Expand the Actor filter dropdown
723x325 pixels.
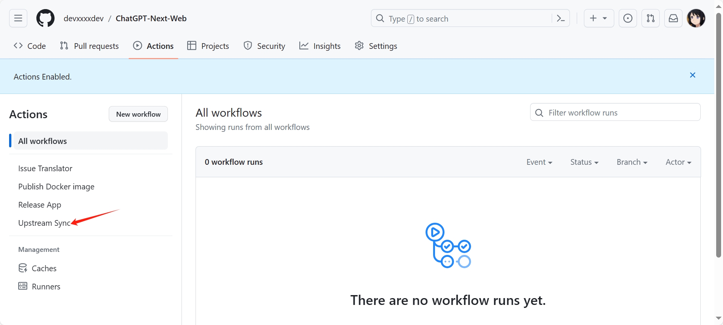coord(678,162)
